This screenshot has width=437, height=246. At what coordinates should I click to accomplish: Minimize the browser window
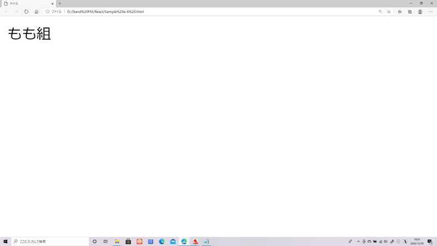click(x=411, y=3)
